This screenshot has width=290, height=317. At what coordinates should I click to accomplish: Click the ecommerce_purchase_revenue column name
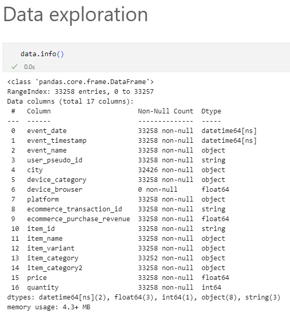(x=78, y=219)
